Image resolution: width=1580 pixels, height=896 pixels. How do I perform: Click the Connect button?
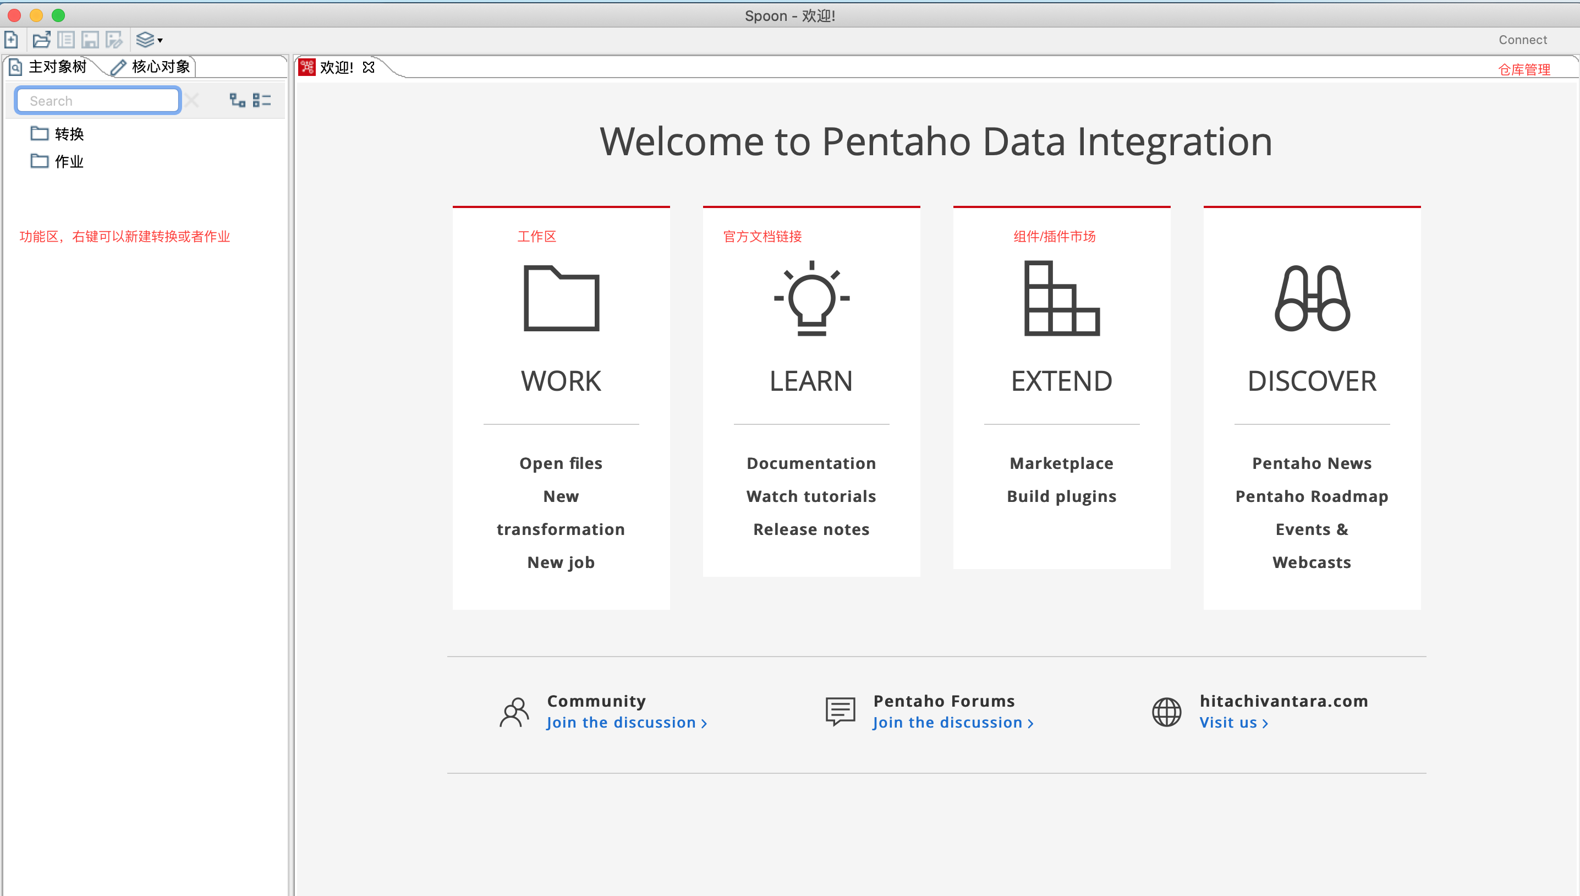tap(1522, 40)
